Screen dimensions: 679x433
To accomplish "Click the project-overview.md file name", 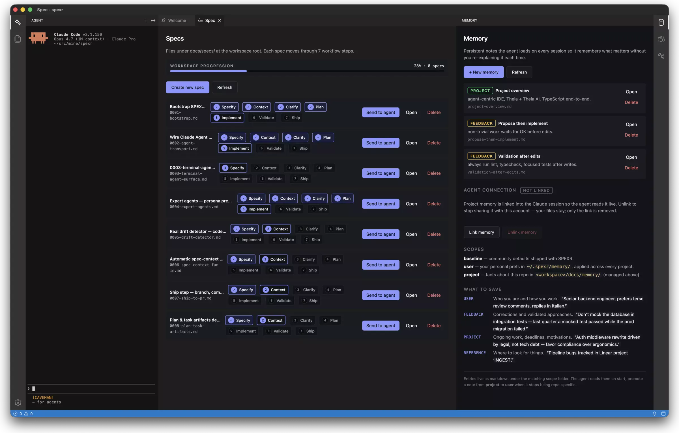I will pyautogui.click(x=489, y=107).
